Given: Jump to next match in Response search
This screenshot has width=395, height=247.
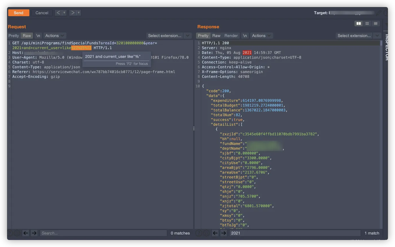Looking at the screenshot, I should coord(223,233).
